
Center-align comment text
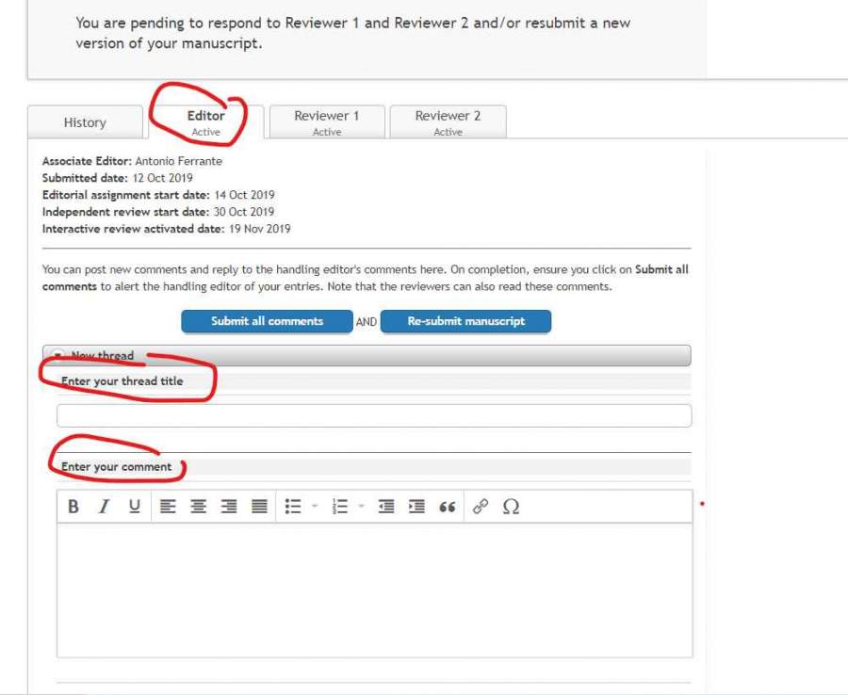199,507
